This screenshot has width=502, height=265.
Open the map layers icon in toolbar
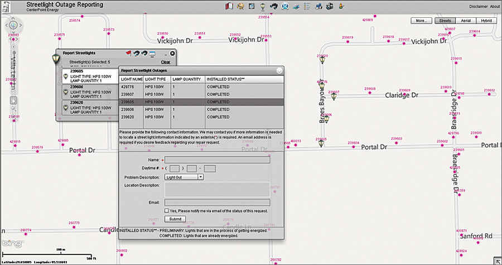point(296,7)
